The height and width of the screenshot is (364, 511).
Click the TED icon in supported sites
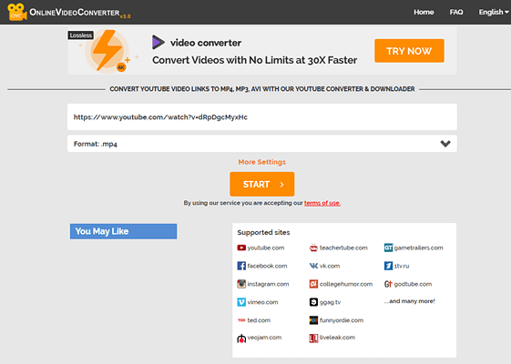(241, 320)
